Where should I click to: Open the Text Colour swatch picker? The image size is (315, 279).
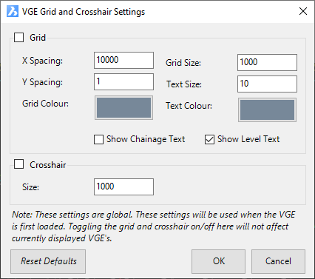[x=267, y=110]
